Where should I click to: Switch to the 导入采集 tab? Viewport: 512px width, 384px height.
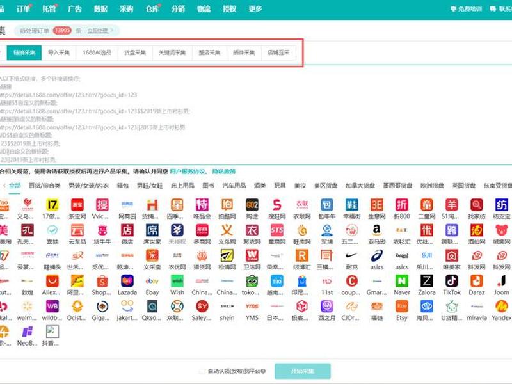tap(59, 52)
